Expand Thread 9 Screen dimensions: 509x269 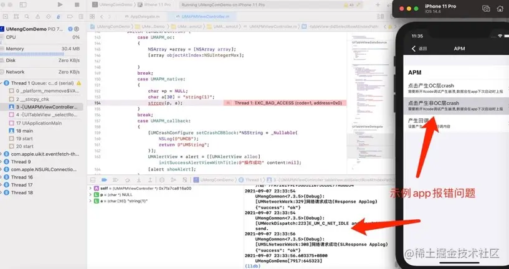tap(1, 162)
